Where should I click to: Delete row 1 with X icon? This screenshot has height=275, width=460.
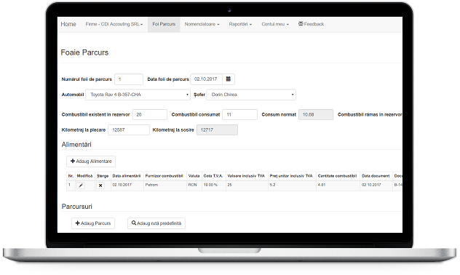(x=100, y=186)
